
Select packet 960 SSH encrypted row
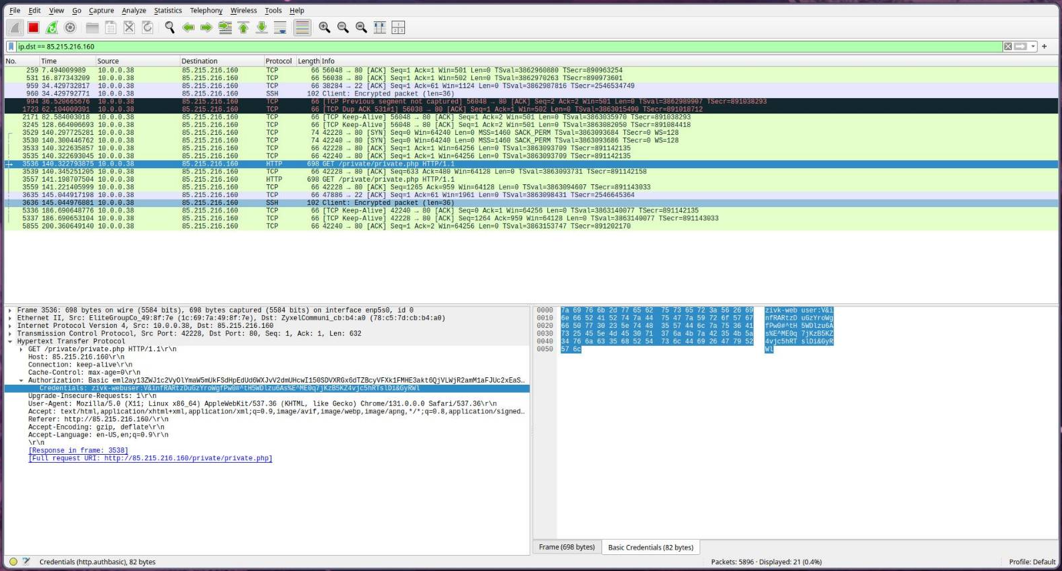[x=531, y=94]
